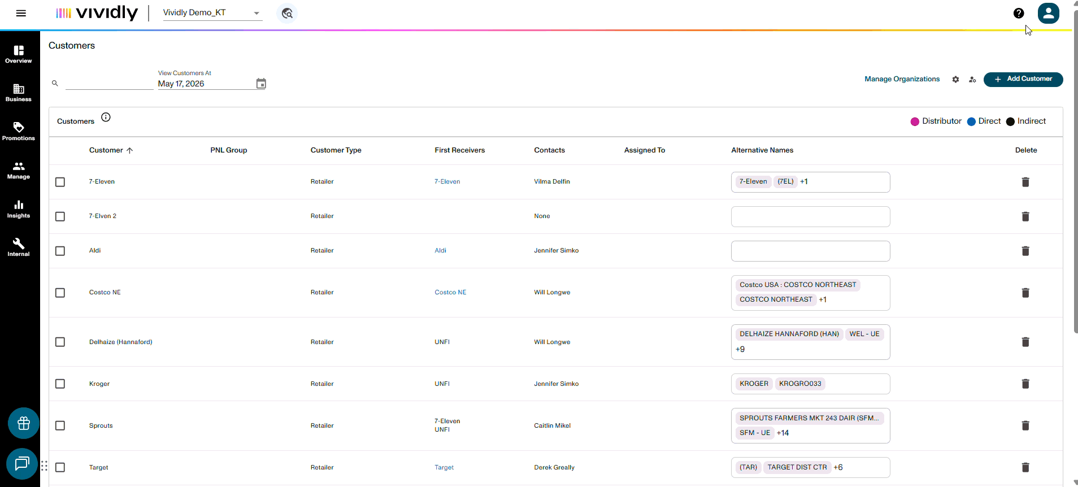Open the help question mark icon
The image size is (1078, 487).
(1019, 13)
